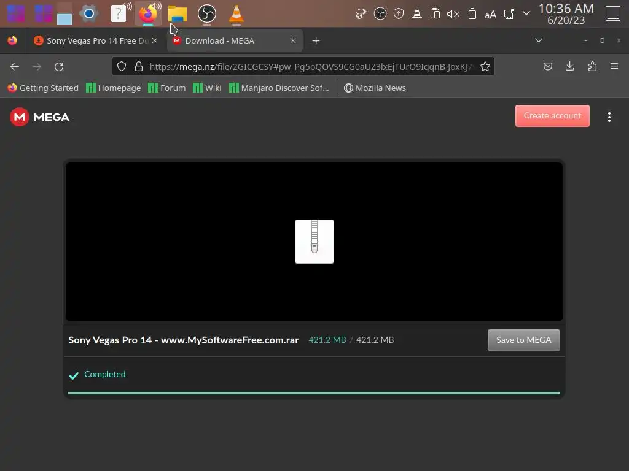Viewport: 629px width, 471px height.
Task: Click the pinned window panel icon
Action: 64,14
